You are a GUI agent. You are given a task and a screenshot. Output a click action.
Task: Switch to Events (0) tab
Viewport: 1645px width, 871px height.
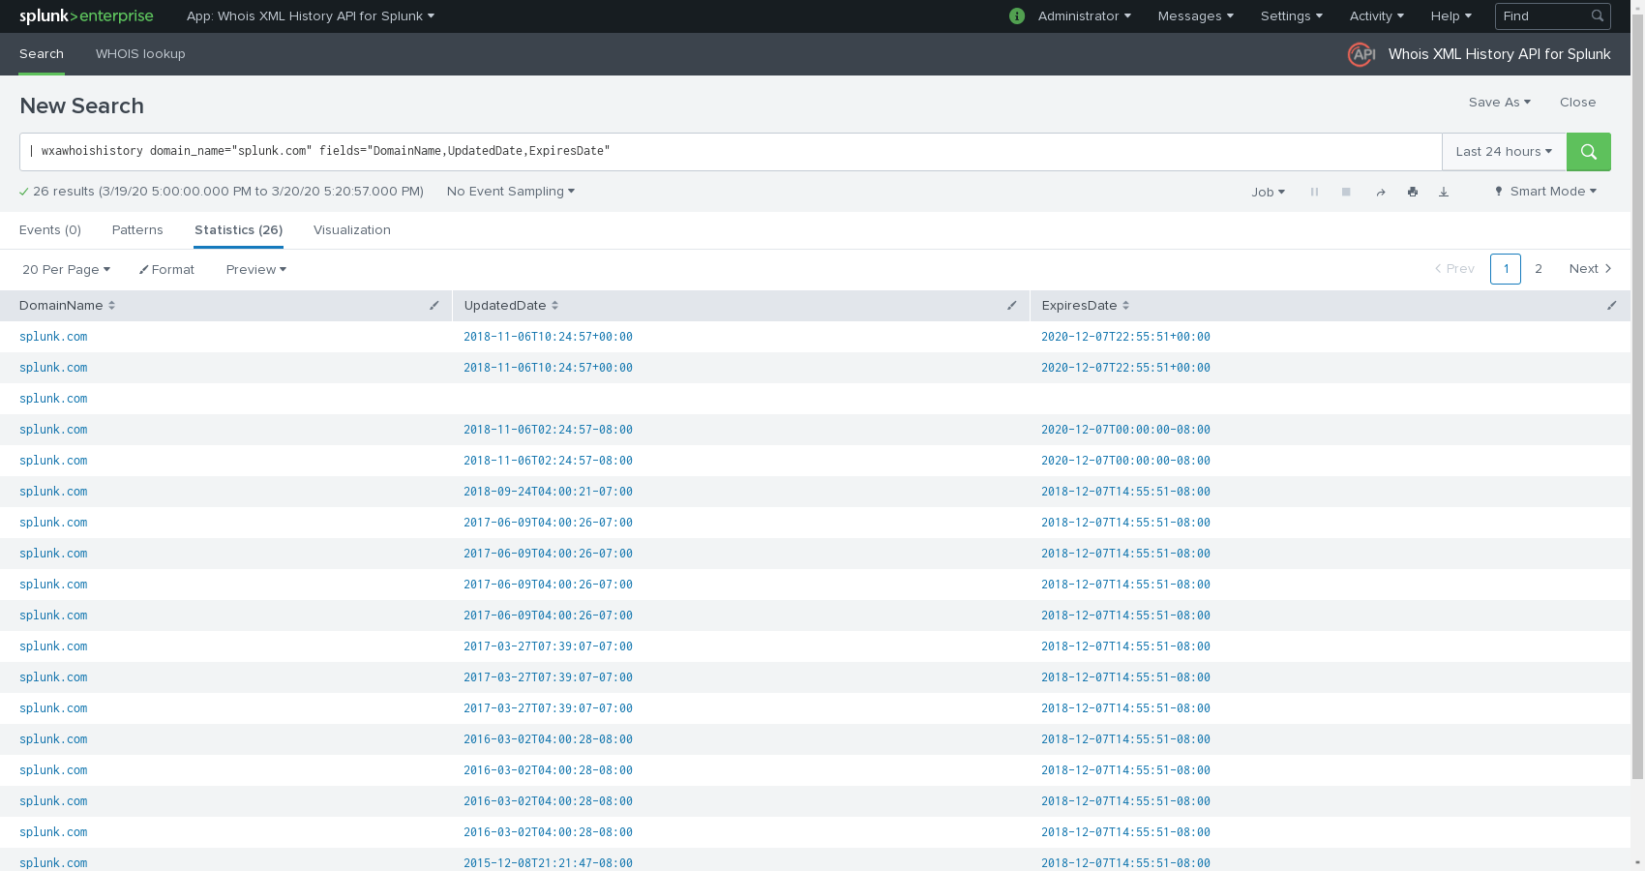point(50,230)
